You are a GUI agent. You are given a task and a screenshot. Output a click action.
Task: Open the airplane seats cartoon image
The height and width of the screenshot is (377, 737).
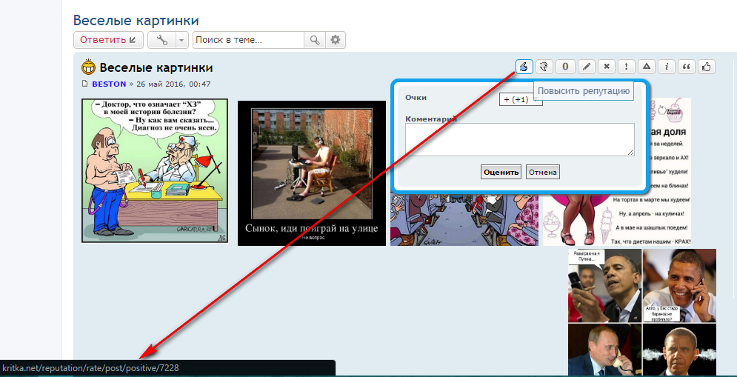464,219
